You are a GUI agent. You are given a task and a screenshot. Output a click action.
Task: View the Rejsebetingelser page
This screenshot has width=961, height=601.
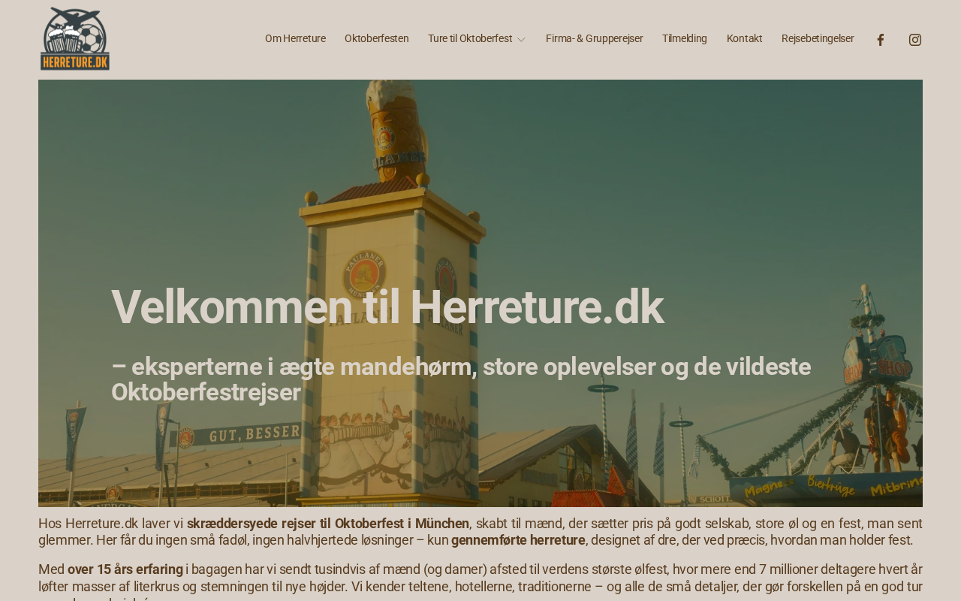tap(818, 38)
